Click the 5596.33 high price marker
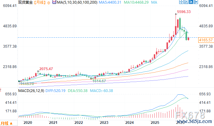 [x=184, y=12]
